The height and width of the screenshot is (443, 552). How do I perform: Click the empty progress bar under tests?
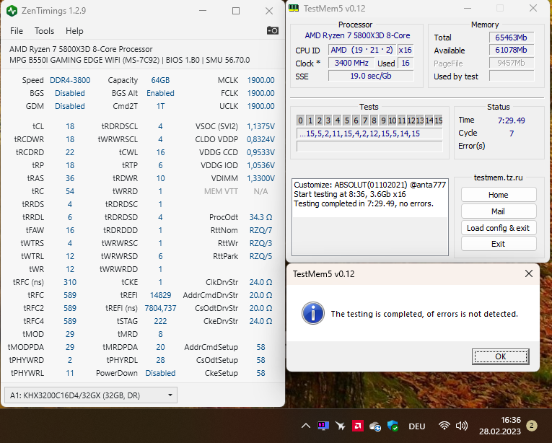(x=369, y=146)
